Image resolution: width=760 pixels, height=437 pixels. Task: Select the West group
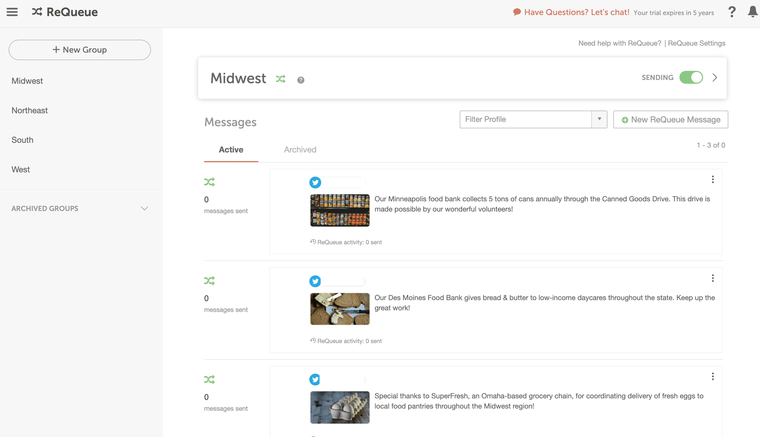point(20,169)
